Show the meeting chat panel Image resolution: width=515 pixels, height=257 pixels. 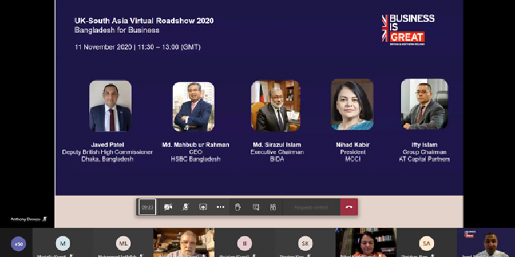click(x=256, y=207)
